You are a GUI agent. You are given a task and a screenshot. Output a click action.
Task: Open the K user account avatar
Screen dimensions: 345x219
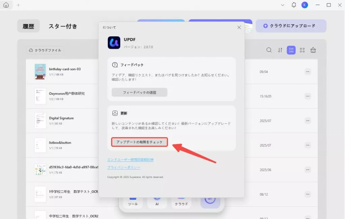click(305, 5)
